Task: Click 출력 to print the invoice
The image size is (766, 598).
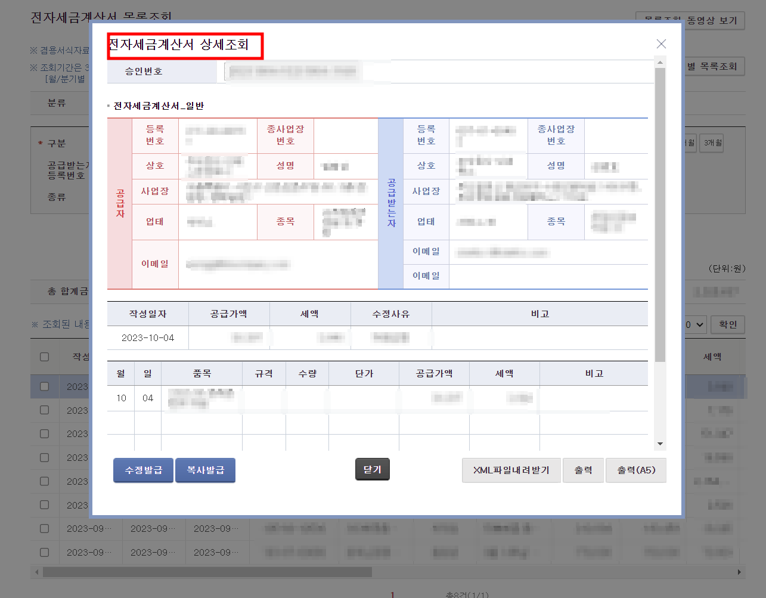Action: (583, 470)
